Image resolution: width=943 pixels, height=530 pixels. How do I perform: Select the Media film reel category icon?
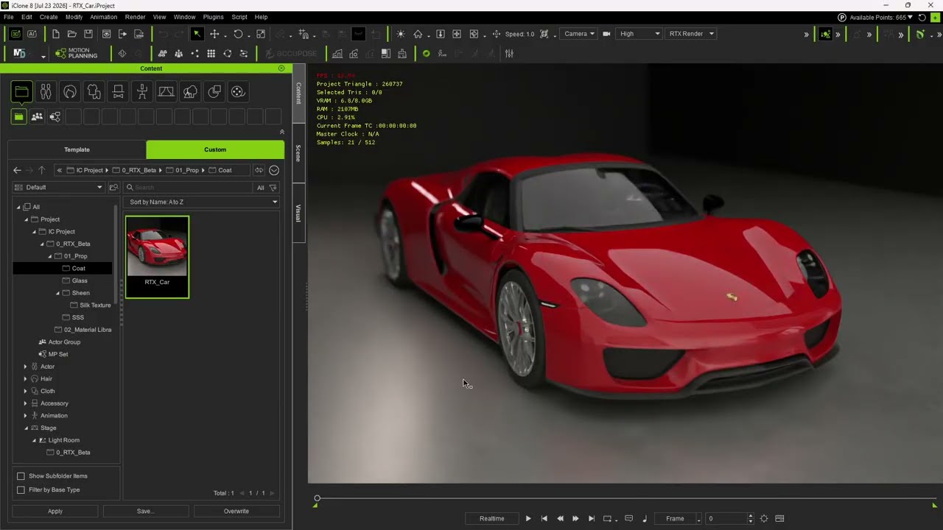tap(238, 91)
